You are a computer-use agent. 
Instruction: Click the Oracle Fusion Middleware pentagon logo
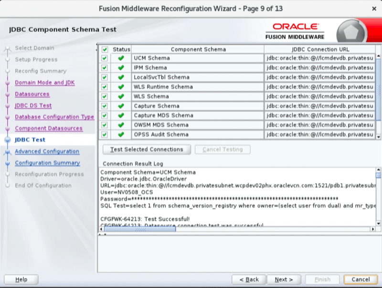click(351, 32)
